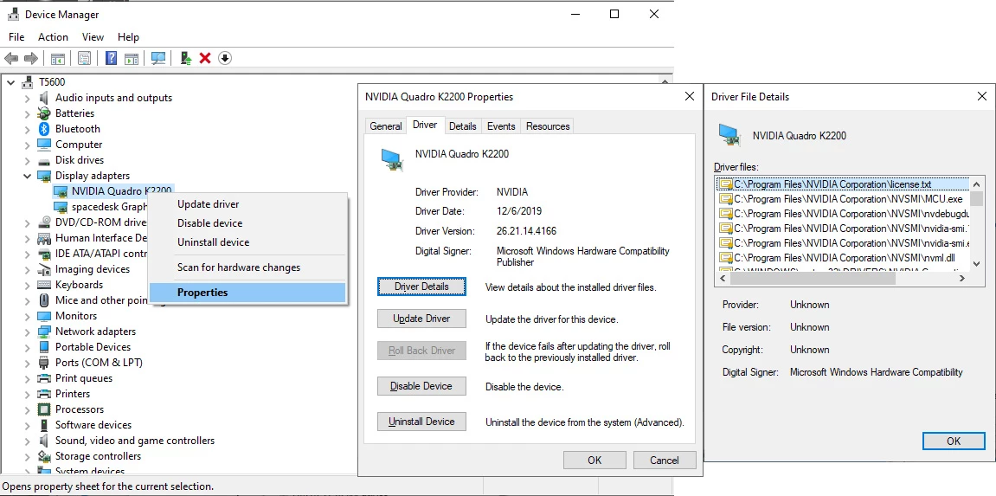The height and width of the screenshot is (496, 996).
Task: Click the Help toolbar icon with question mark
Action: pyautogui.click(x=111, y=58)
